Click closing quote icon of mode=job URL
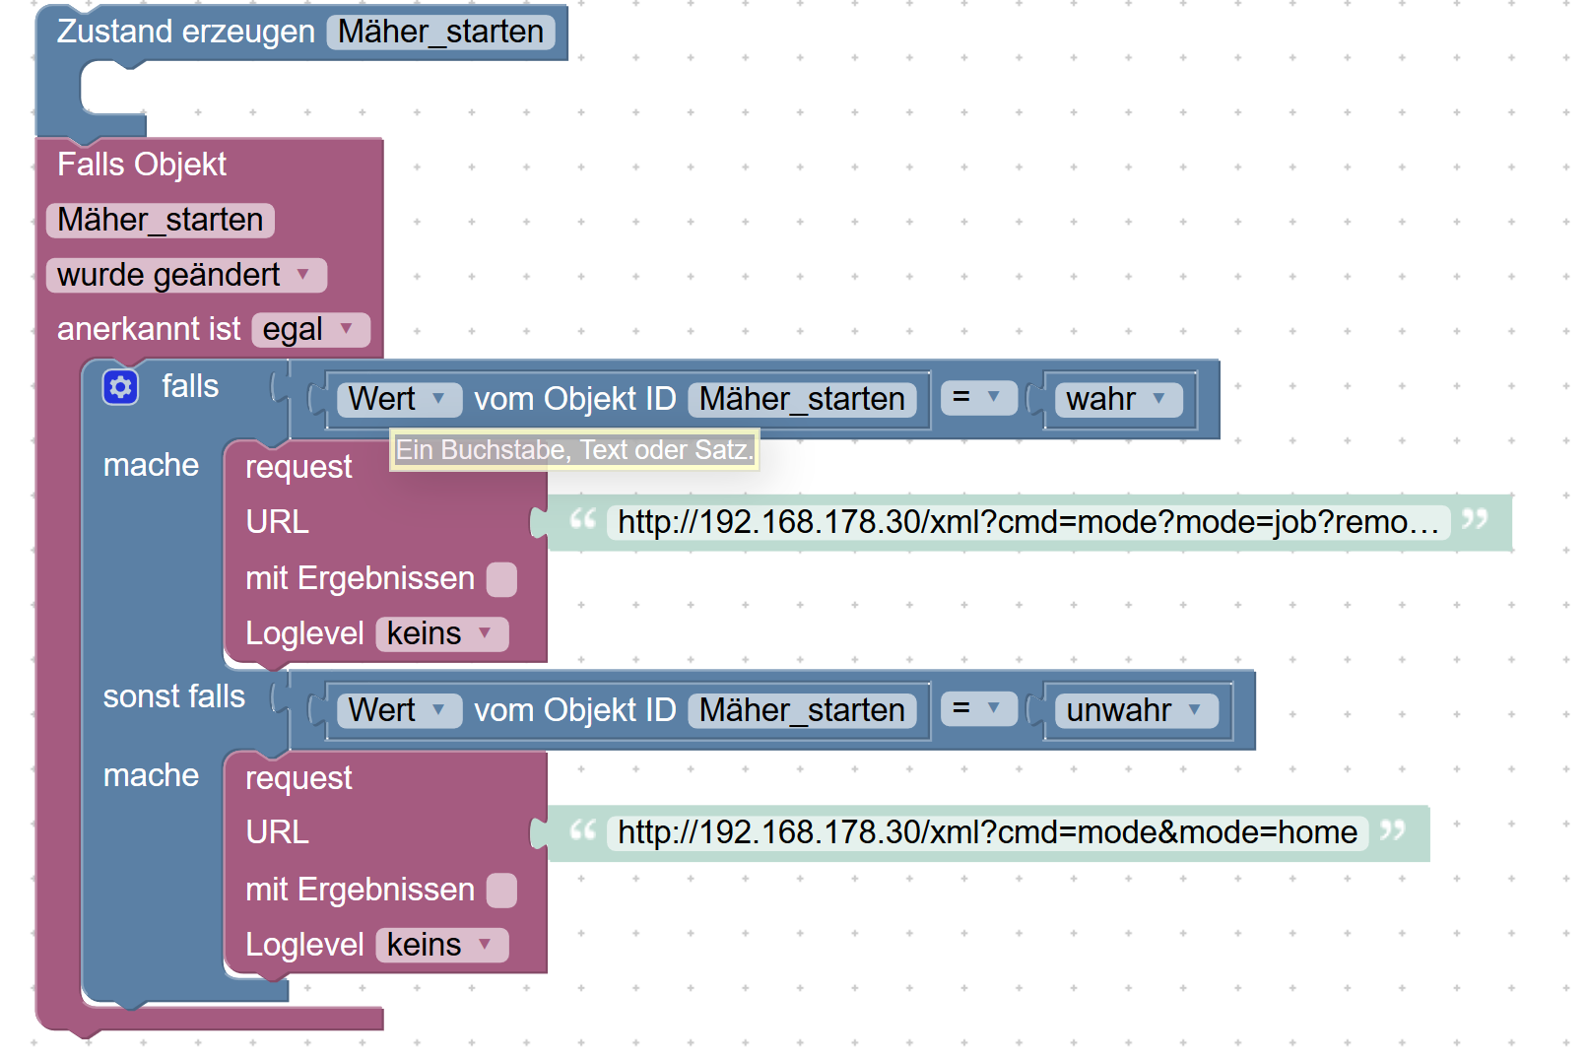 coord(1474,520)
